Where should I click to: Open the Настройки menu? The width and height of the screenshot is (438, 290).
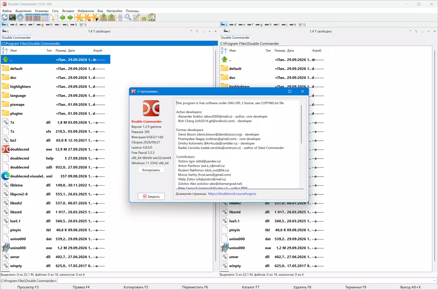point(114,11)
